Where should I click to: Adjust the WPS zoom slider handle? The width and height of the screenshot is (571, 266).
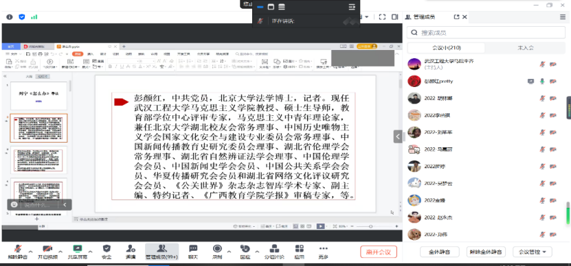click(370, 226)
